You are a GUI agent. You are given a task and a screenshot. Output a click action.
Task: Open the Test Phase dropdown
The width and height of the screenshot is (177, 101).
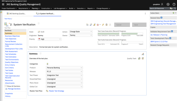[x=65, y=75]
